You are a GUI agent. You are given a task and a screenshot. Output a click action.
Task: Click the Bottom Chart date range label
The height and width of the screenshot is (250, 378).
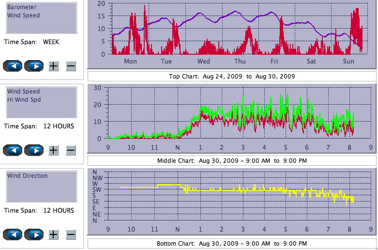[232, 243]
